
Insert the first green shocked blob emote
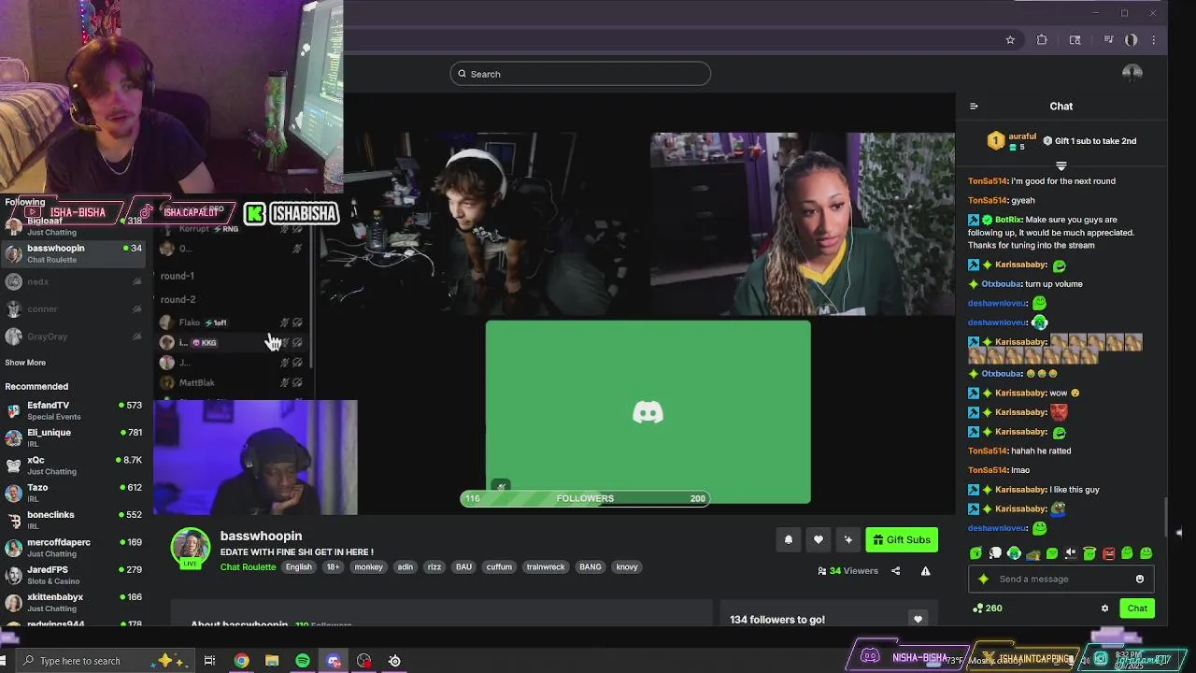click(975, 553)
